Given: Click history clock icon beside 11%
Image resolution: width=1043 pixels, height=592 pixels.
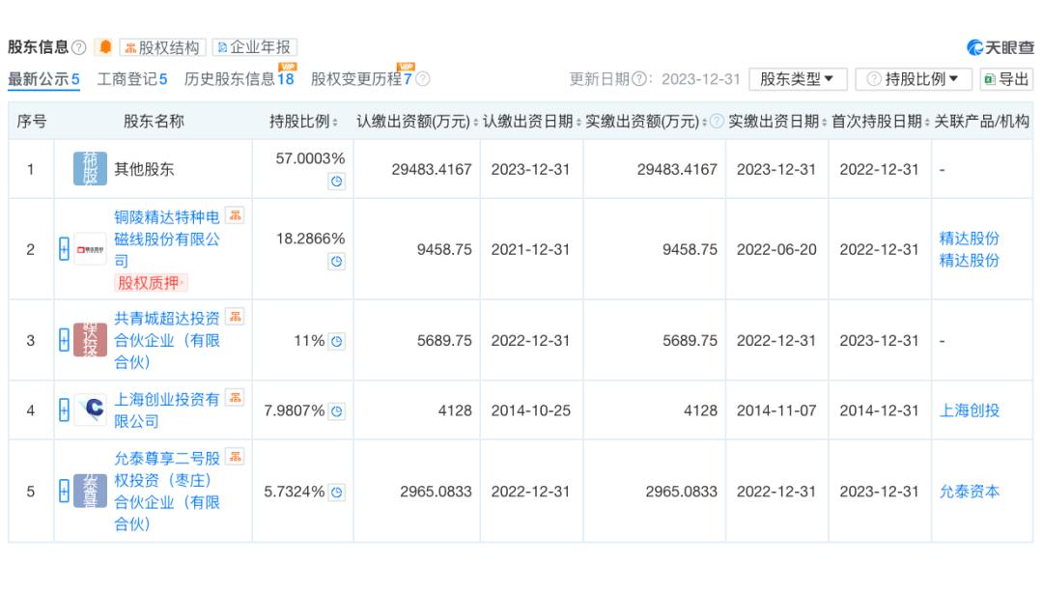Looking at the screenshot, I should (337, 341).
